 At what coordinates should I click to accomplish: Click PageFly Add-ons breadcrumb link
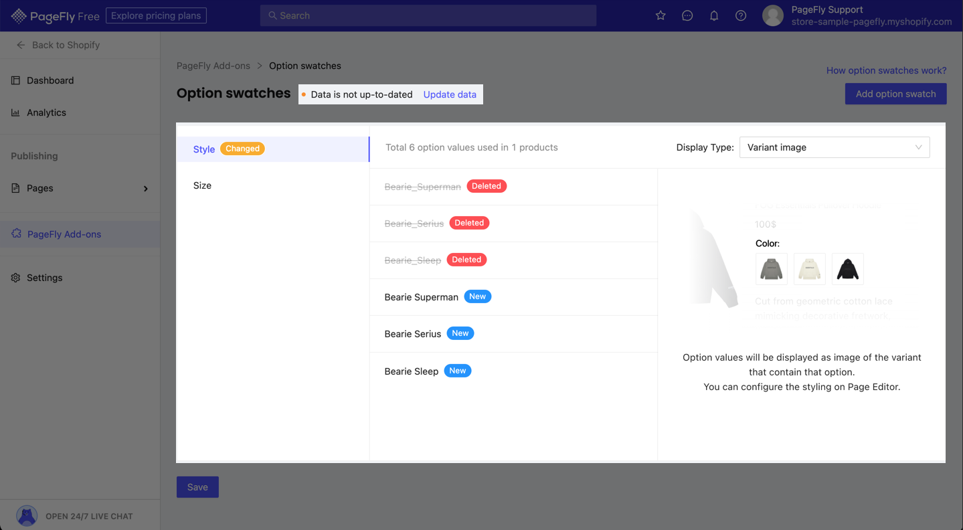tap(213, 66)
